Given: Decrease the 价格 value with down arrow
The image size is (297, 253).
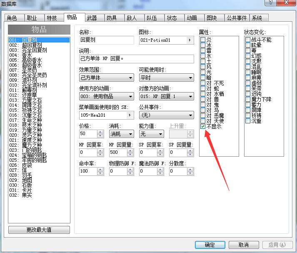Looking at the screenshot, I should (x=100, y=136).
